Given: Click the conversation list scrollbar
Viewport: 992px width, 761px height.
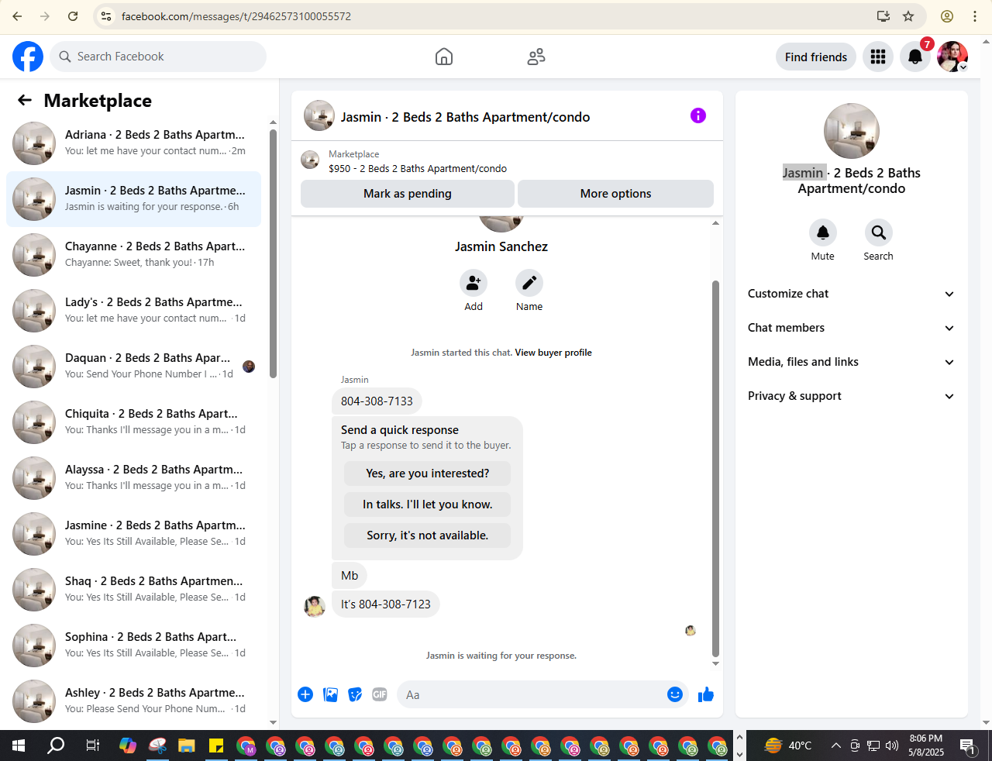Looking at the screenshot, I should [x=273, y=254].
